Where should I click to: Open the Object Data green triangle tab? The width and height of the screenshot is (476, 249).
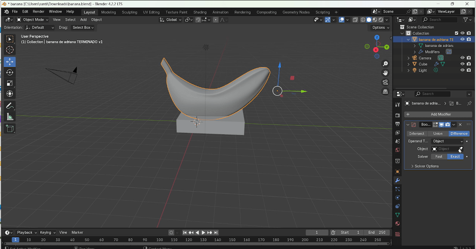398,215
